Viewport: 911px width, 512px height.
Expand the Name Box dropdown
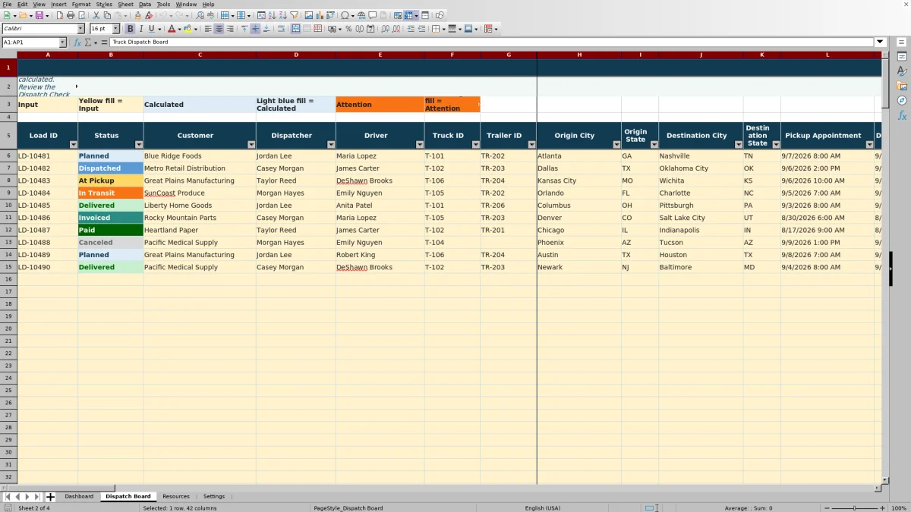point(62,42)
